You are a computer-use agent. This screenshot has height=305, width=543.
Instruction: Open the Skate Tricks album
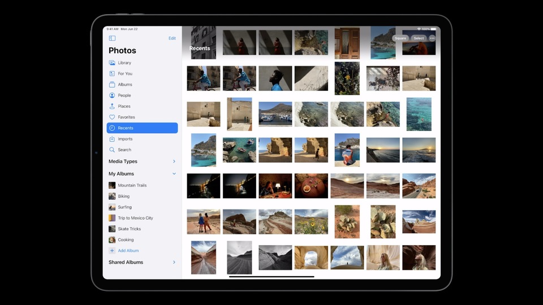[142, 229]
